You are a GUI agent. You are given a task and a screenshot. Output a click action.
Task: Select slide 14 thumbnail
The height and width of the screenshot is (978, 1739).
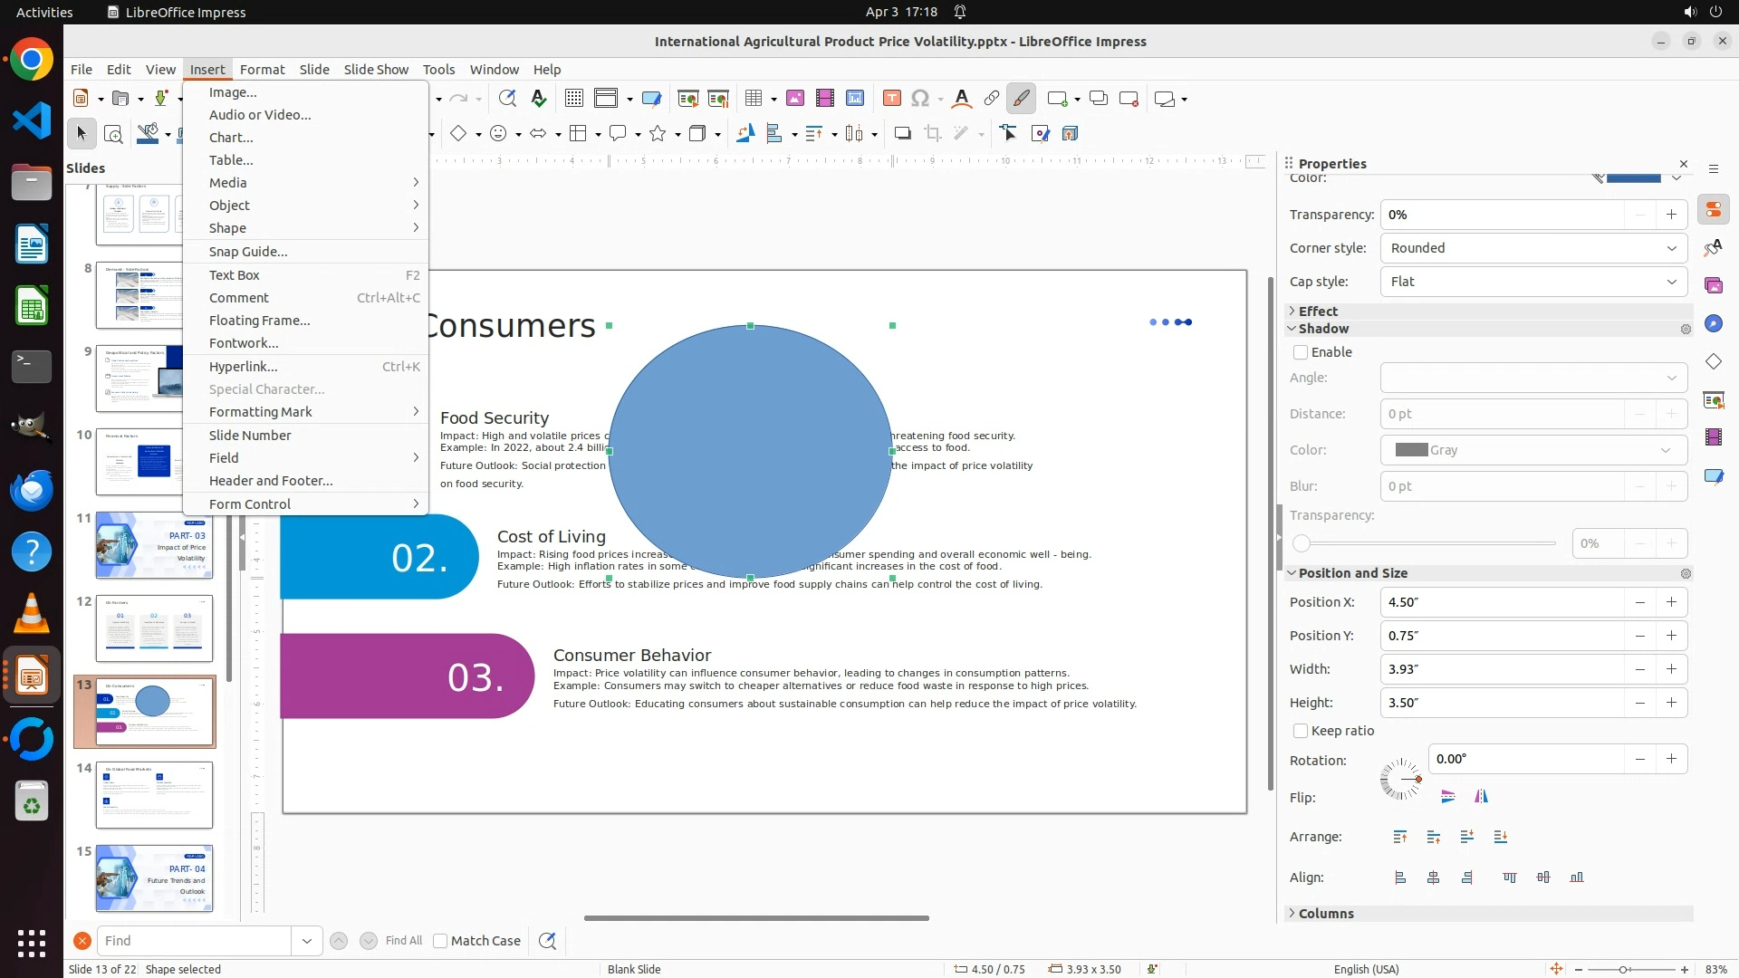coord(154,795)
